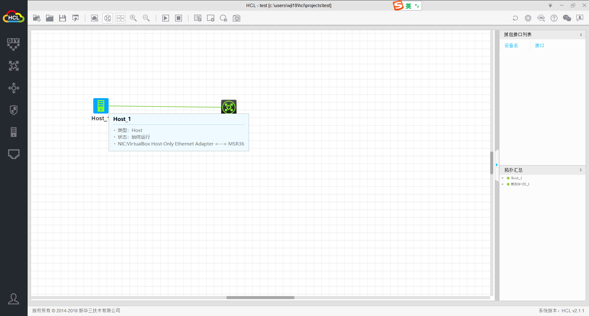The image size is (589, 316).
Task: Click the 版权所有 copyright text
Action: pyautogui.click(x=76, y=311)
